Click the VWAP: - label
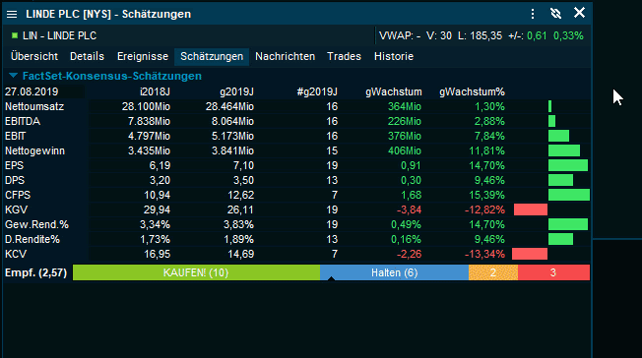The height and width of the screenshot is (358, 642). (x=400, y=36)
